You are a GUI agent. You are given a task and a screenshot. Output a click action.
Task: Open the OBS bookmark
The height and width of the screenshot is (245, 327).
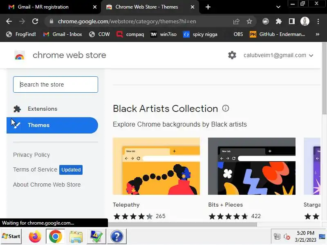(238, 34)
